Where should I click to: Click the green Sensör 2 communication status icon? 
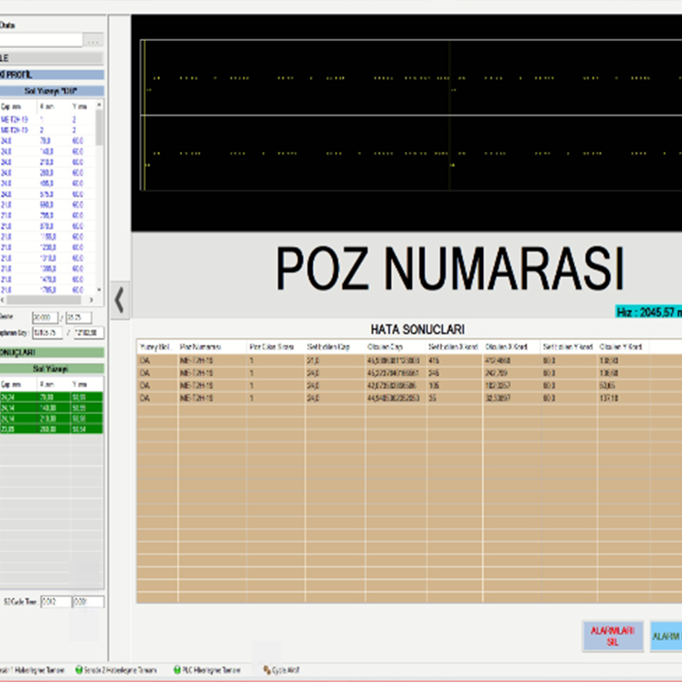(x=79, y=670)
